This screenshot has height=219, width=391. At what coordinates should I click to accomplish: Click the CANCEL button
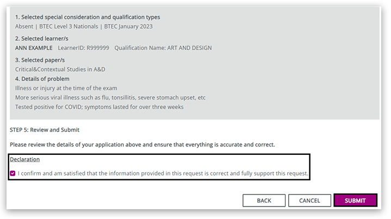click(309, 201)
